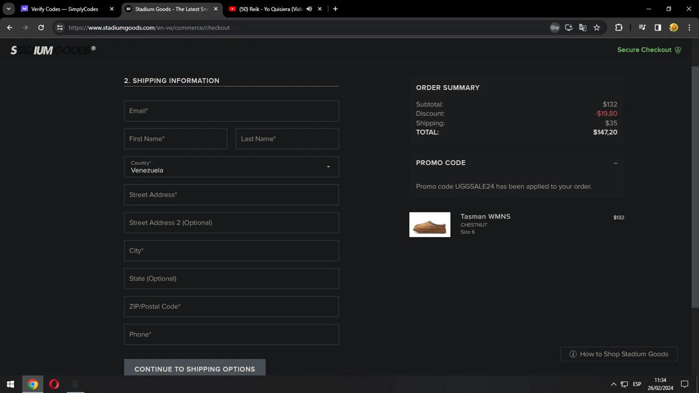This screenshot has width=699, height=393.
Task: Switch the ESP keyboard language indicator
Action: [637, 384]
